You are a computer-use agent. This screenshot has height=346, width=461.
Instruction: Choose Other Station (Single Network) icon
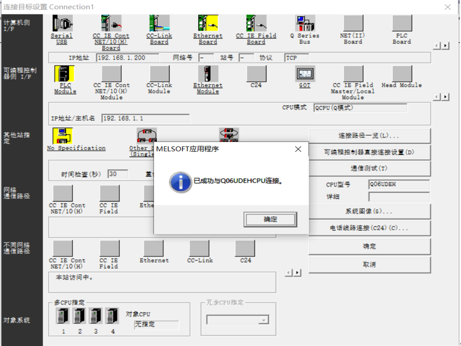click(147, 135)
